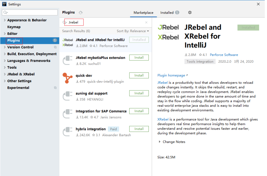Click the IntelliJ IDEA logo in title bar
267x176 pixels.
(x=4, y=4)
